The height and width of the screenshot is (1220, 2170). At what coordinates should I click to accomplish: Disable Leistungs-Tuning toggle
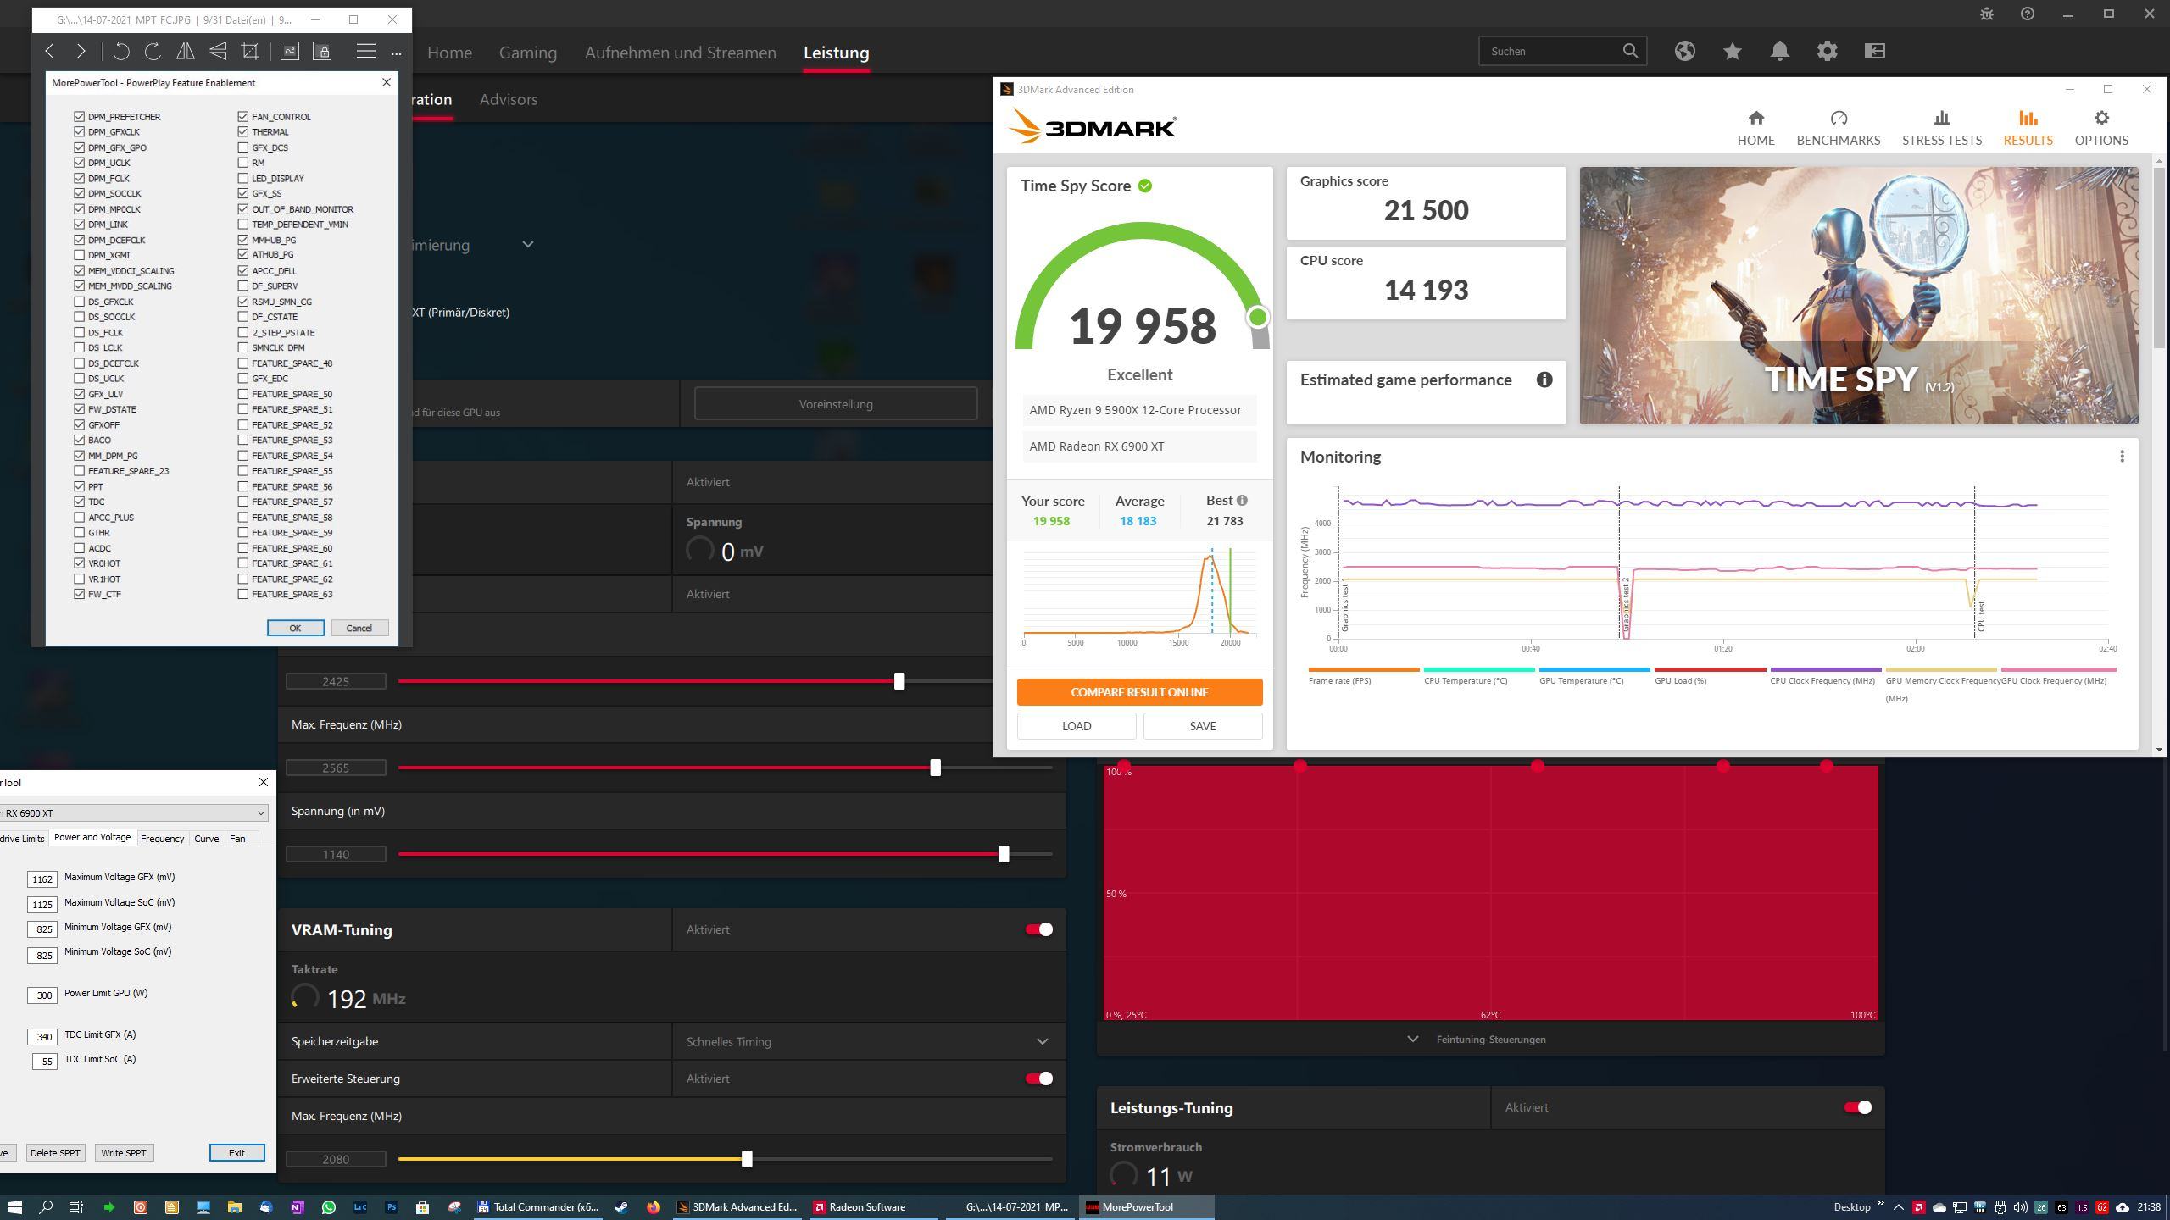point(1857,1107)
